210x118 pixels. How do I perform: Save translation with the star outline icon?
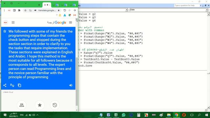point(5,31)
